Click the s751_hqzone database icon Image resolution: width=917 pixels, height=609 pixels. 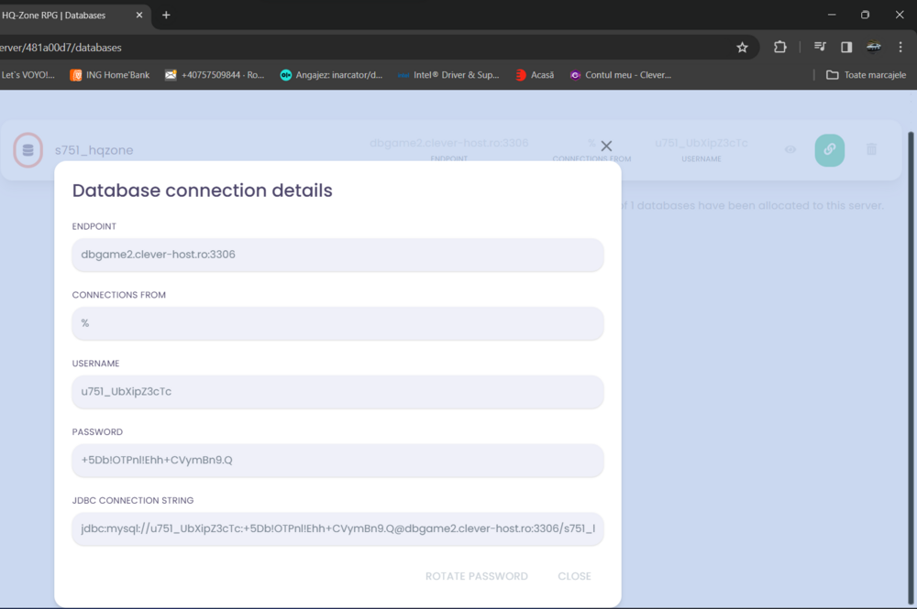(28, 150)
